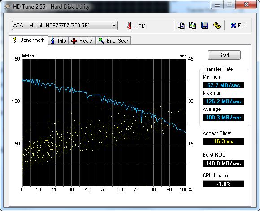Open options via the yellow wrench icon
This screenshot has width=260, height=211.
pos(217,26)
